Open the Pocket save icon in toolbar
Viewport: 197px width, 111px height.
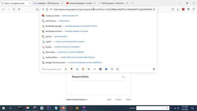pyautogui.click(x=173, y=9)
